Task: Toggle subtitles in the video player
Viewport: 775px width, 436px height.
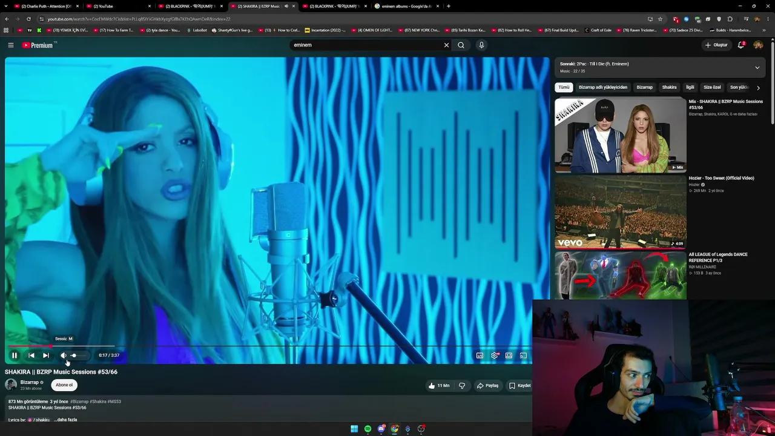Action: 480,355
